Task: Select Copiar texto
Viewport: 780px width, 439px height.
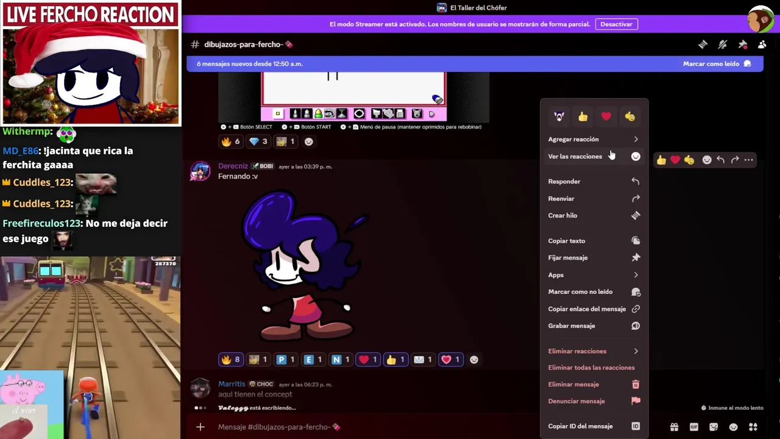Action: click(594, 241)
